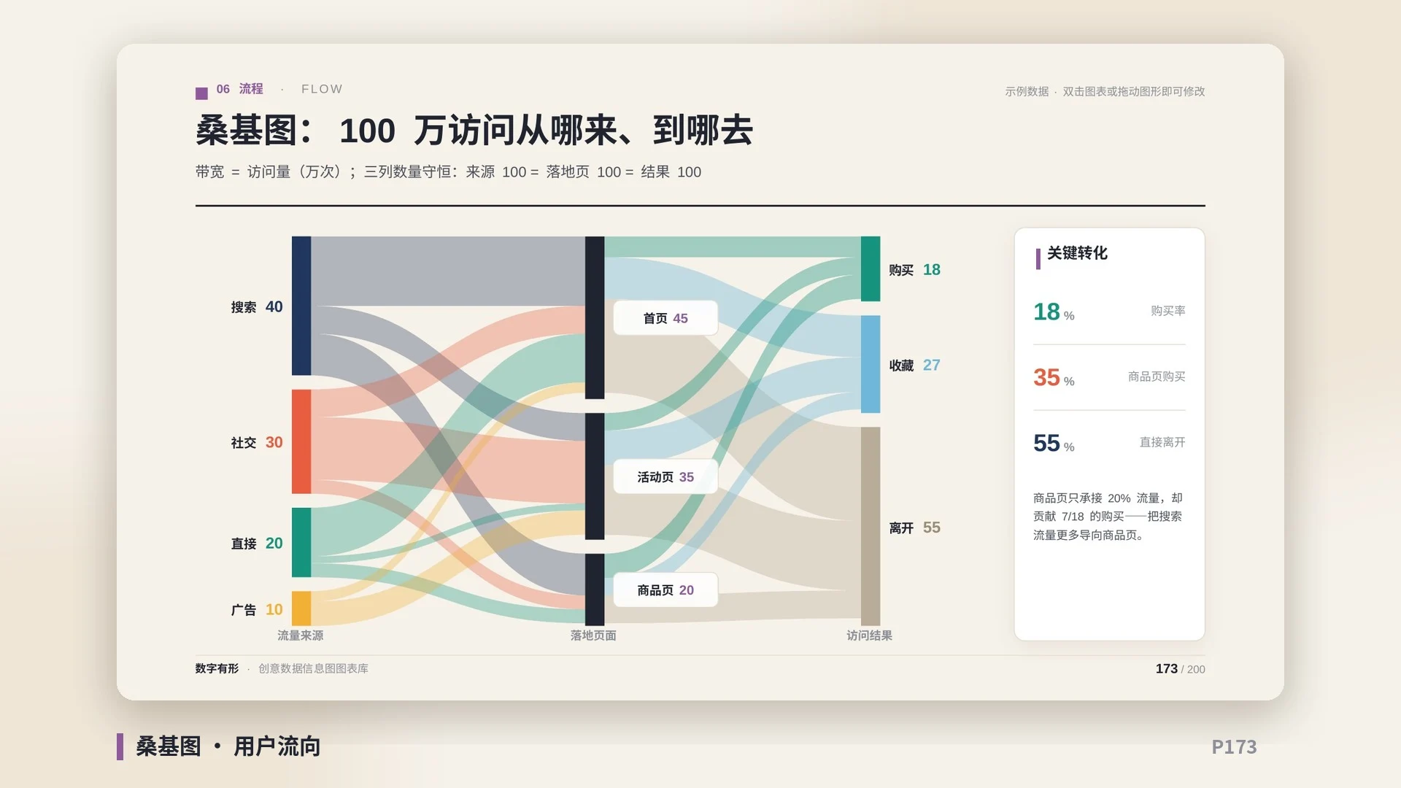Click the 35% 商品页购买 value

[x=1054, y=377]
